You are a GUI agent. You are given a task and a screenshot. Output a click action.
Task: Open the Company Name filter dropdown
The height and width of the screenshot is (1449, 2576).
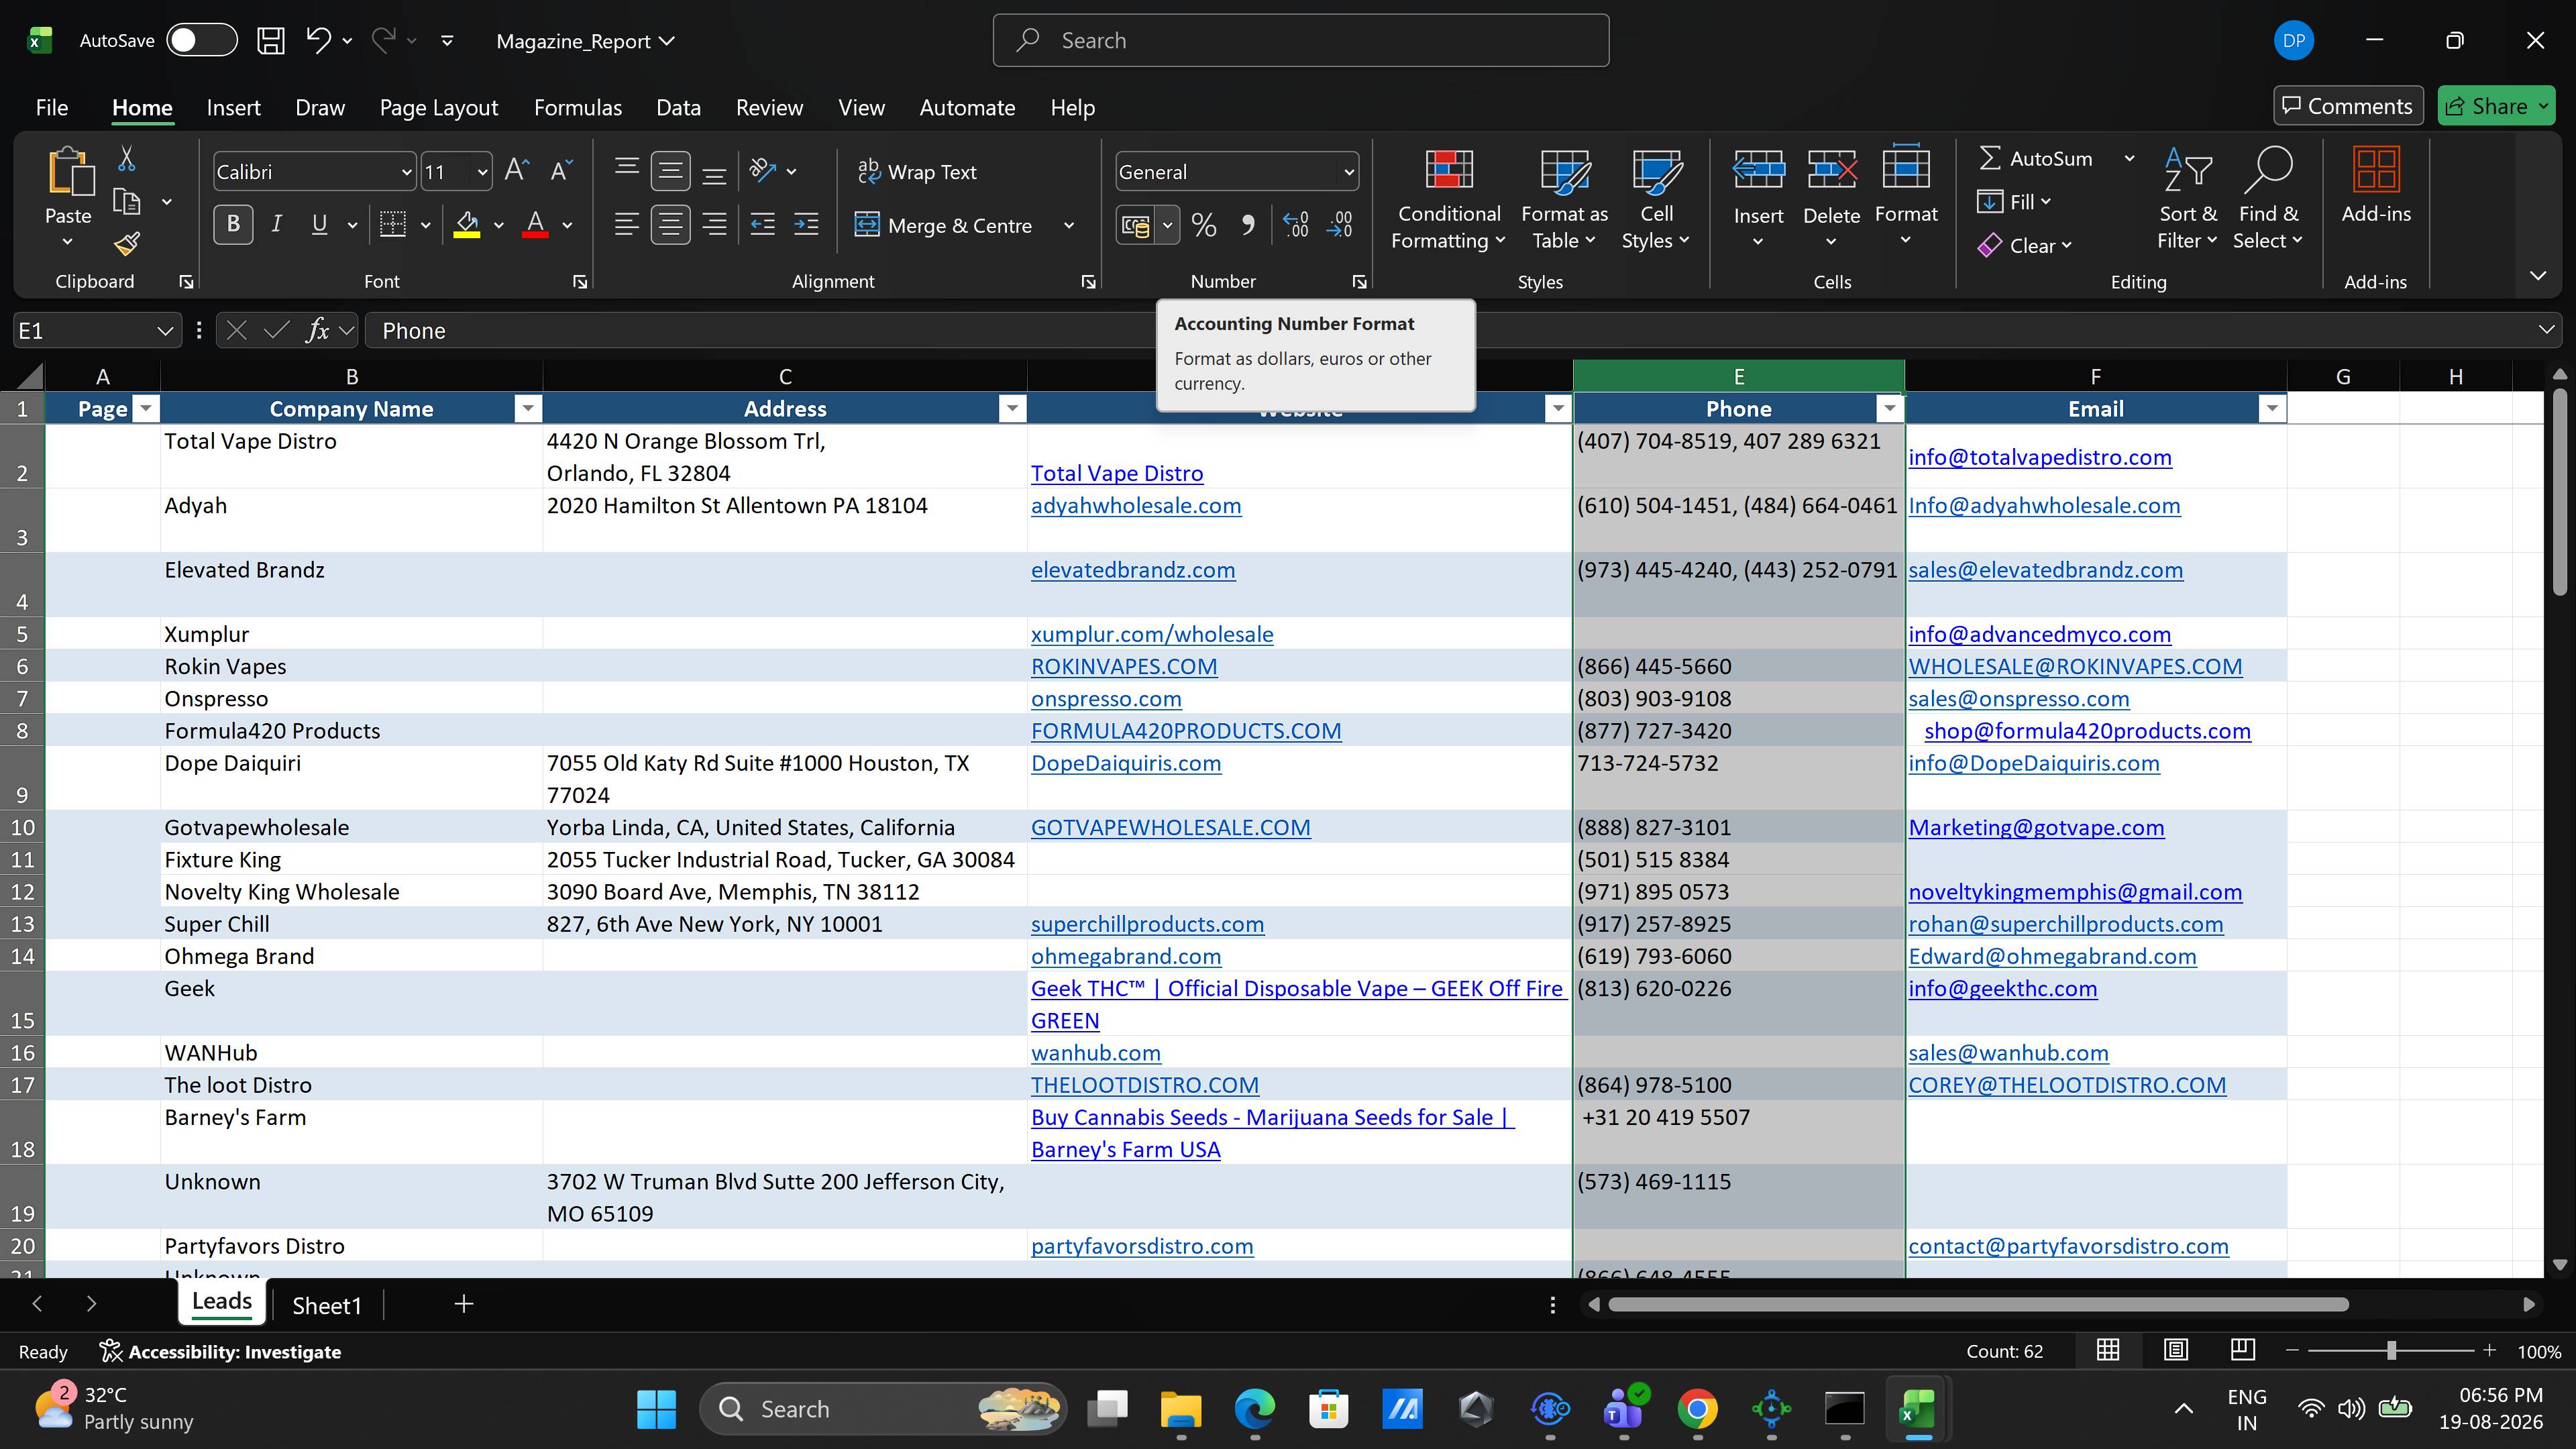point(527,409)
